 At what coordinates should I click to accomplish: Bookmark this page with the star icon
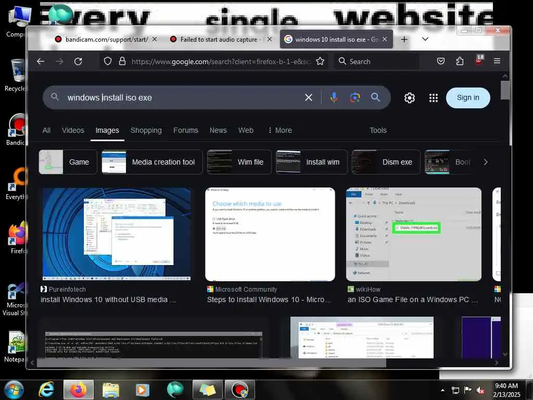tap(320, 61)
